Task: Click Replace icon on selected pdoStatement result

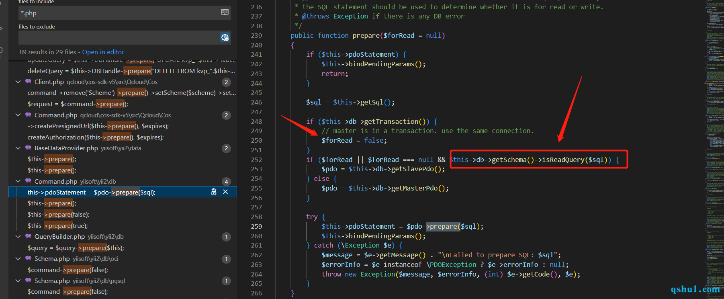Action: pyautogui.click(x=214, y=192)
